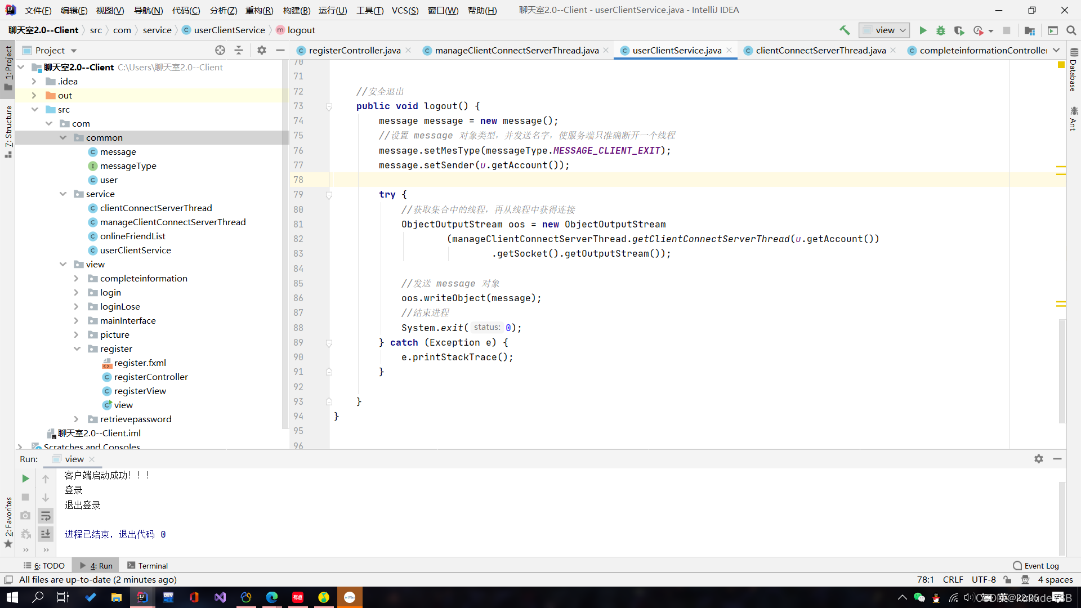Open the 重构(R) Refactor menu
Image resolution: width=1081 pixels, height=608 pixels.
[259, 10]
